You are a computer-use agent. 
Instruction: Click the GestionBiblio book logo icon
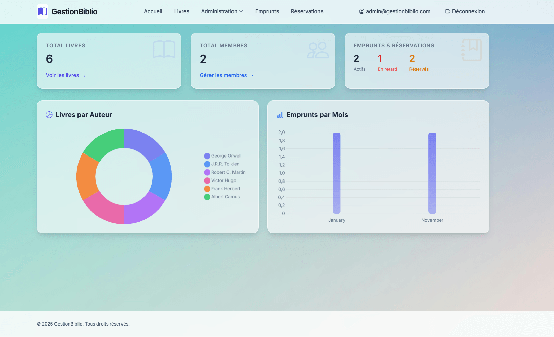[42, 11]
